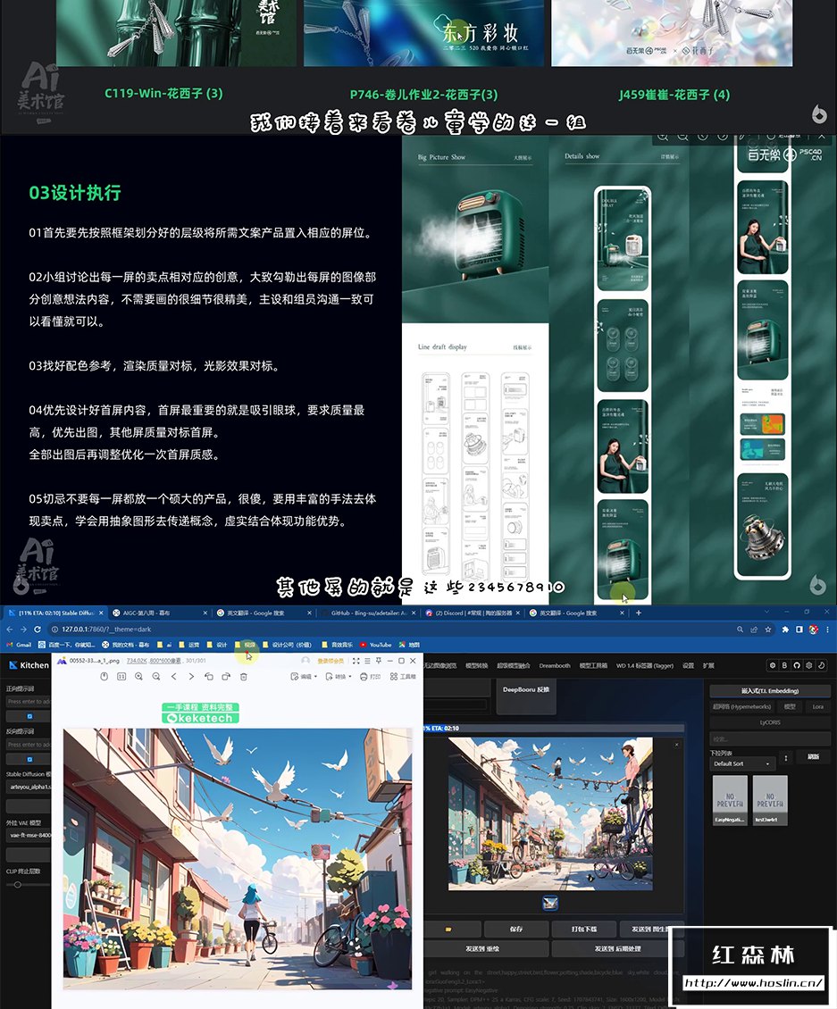
Task: Click the LyCORIS button
Action: (x=769, y=722)
